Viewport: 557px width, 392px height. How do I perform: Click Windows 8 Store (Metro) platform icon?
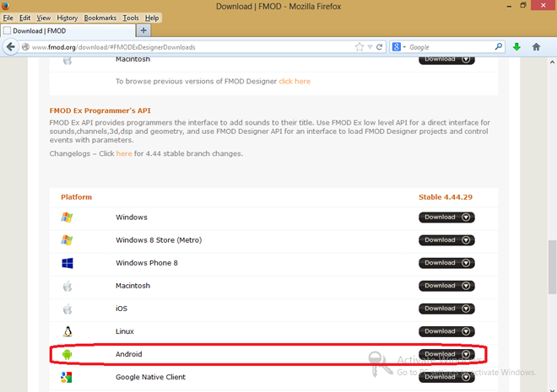[x=67, y=240]
